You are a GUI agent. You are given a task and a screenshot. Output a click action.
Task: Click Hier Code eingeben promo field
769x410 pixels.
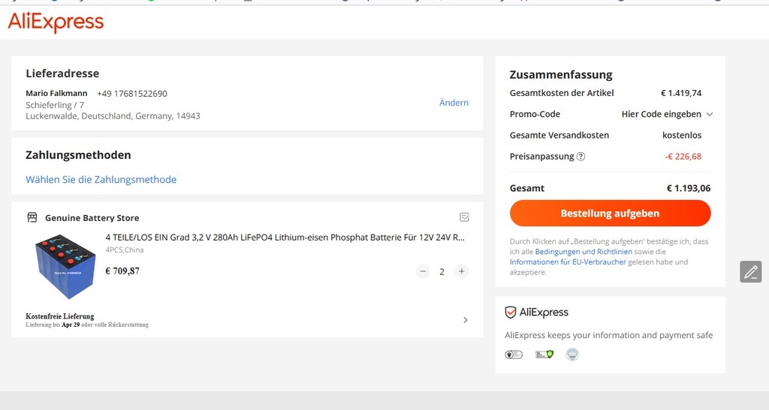point(661,114)
